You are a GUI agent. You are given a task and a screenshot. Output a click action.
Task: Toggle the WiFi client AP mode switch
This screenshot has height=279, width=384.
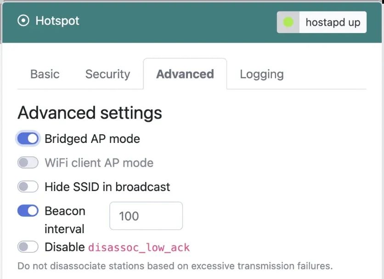pos(28,163)
